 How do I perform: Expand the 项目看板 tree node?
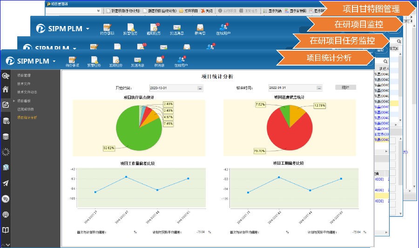point(14,101)
